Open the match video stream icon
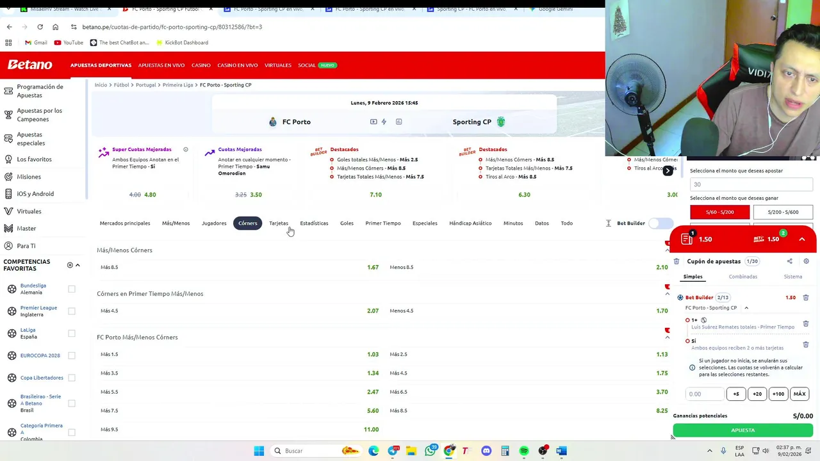The height and width of the screenshot is (461, 820). [x=373, y=122]
